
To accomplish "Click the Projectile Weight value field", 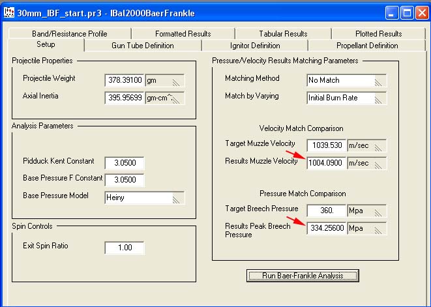I will coord(124,80).
